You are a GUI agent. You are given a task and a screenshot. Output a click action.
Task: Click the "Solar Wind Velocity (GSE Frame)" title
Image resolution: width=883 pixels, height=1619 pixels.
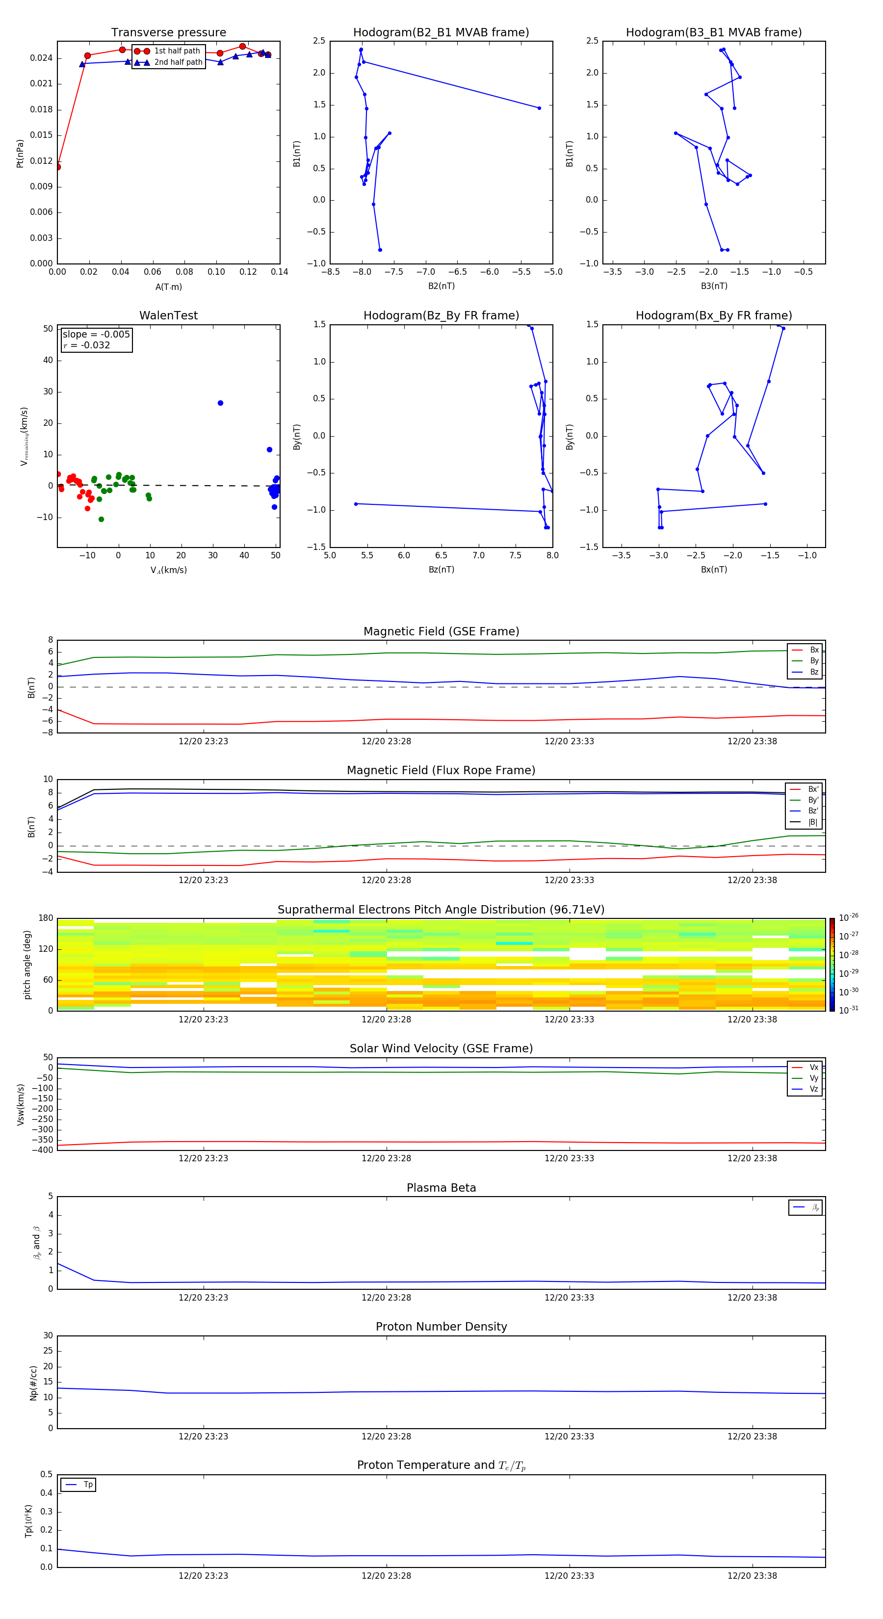coord(441,1049)
